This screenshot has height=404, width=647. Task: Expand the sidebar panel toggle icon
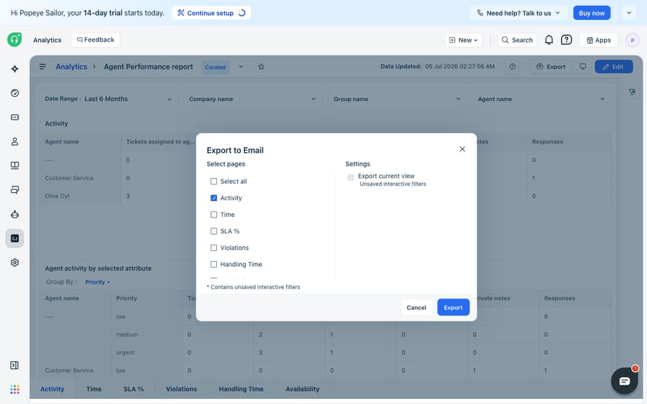click(x=14, y=365)
